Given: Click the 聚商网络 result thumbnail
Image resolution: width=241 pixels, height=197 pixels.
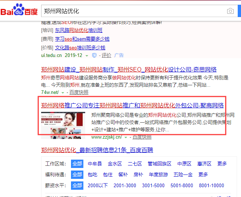Looking at the screenshot, I should [x=63, y=125].
